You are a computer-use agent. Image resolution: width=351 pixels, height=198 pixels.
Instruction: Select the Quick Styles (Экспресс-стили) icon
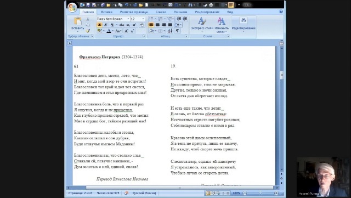click(x=202, y=25)
